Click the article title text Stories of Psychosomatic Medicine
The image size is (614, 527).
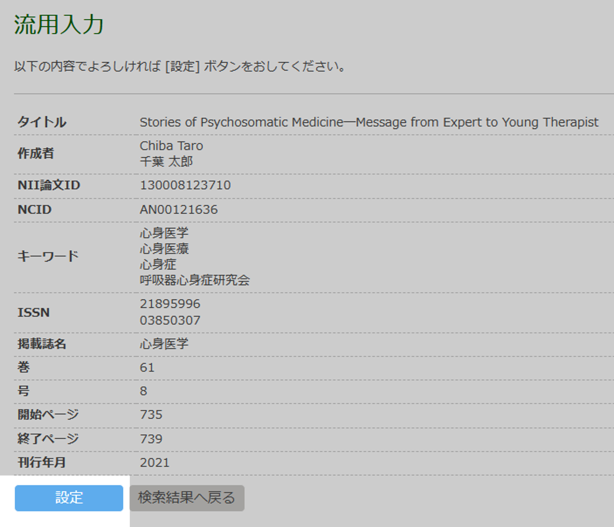(x=369, y=122)
